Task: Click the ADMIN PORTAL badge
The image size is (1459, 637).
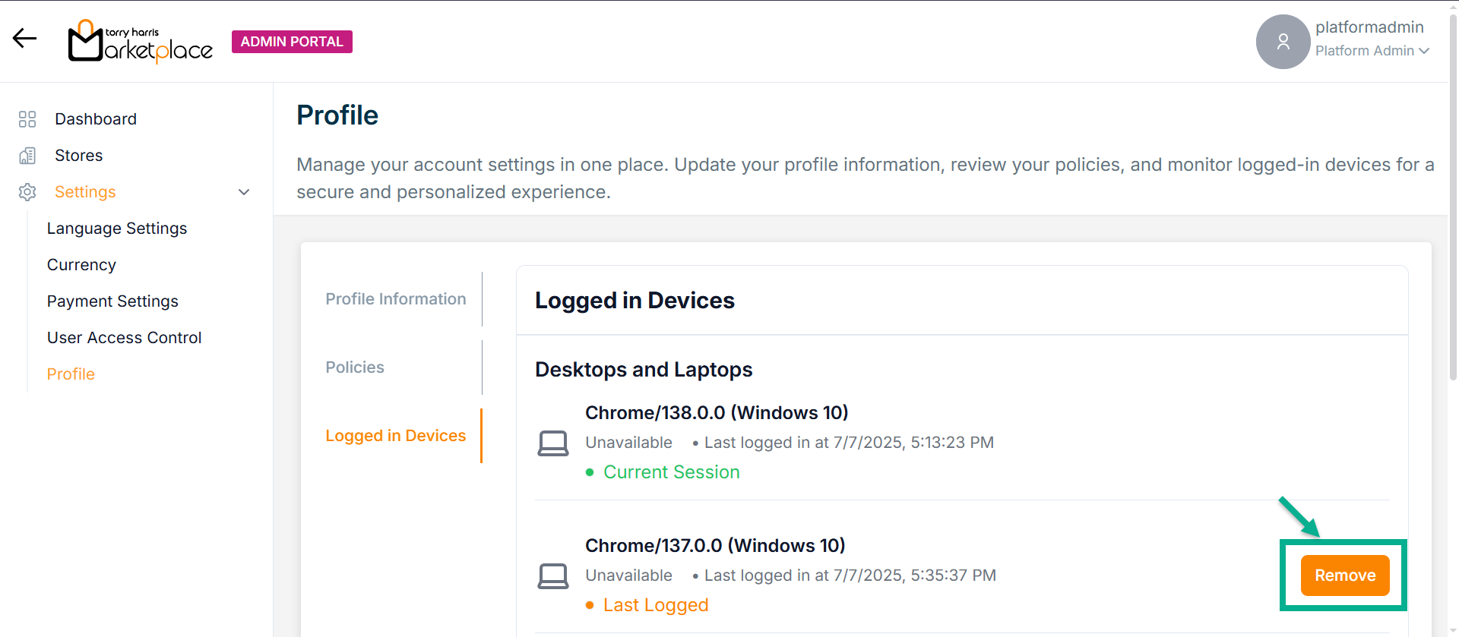Action: 292,42
